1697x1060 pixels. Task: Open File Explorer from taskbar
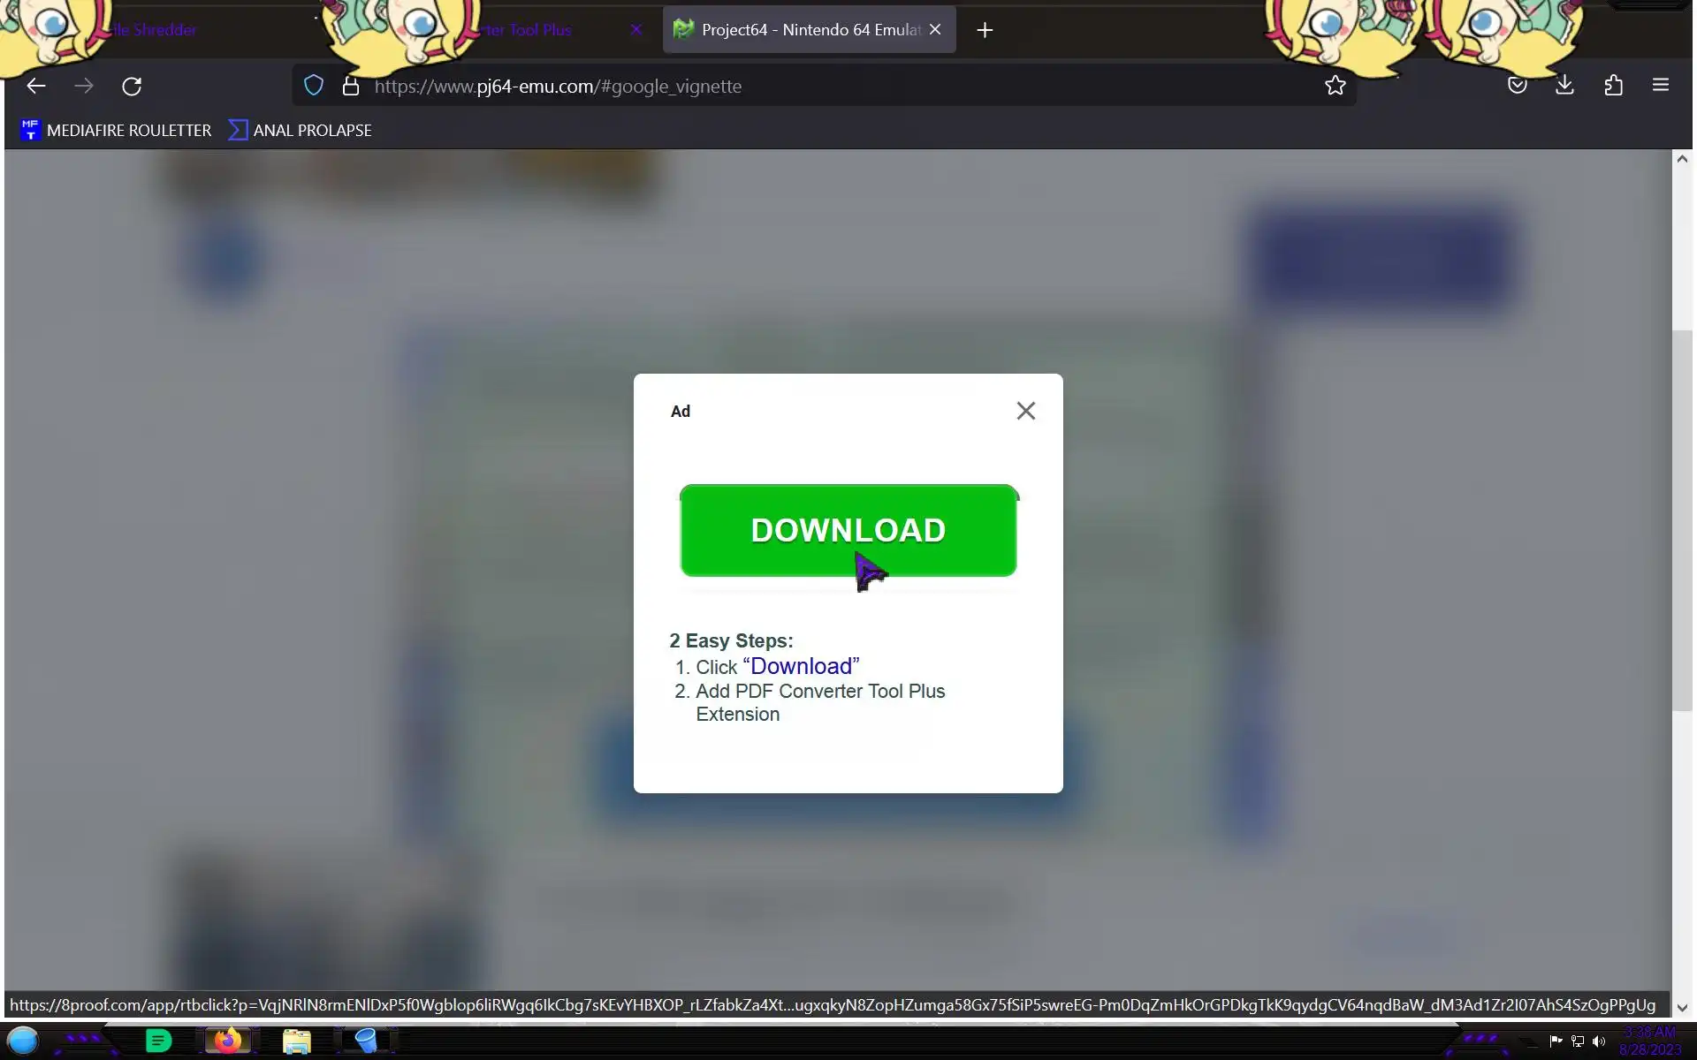point(297,1041)
